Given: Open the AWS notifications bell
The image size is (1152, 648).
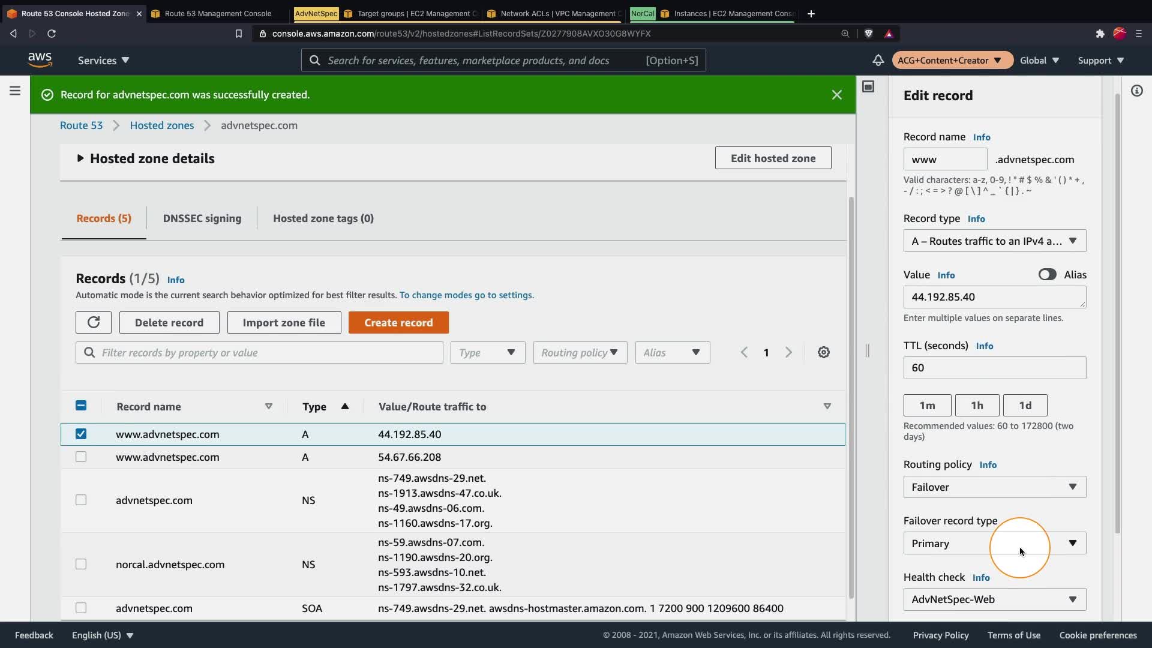Looking at the screenshot, I should pos(878,61).
